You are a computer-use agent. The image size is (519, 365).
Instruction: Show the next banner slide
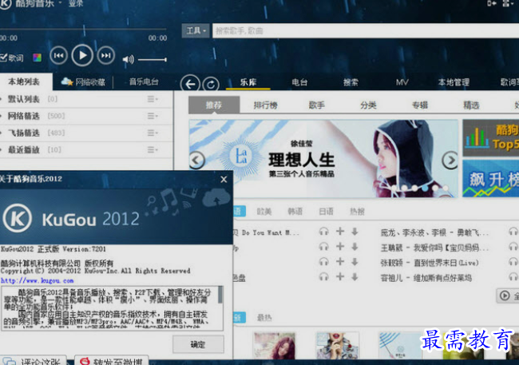(450, 161)
